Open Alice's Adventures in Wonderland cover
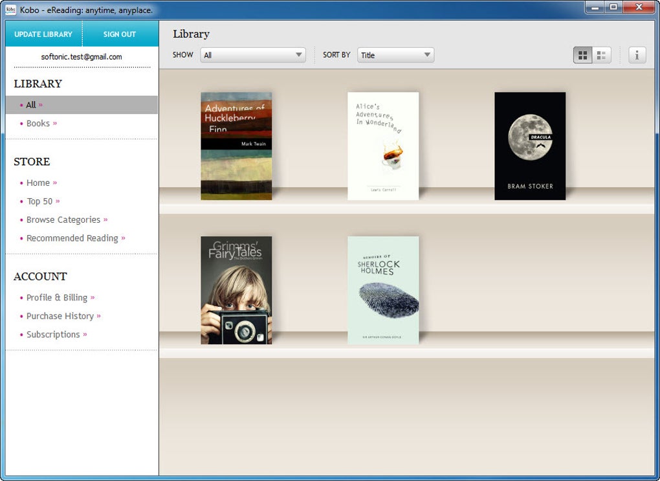This screenshot has width=660, height=481. tap(383, 146)
